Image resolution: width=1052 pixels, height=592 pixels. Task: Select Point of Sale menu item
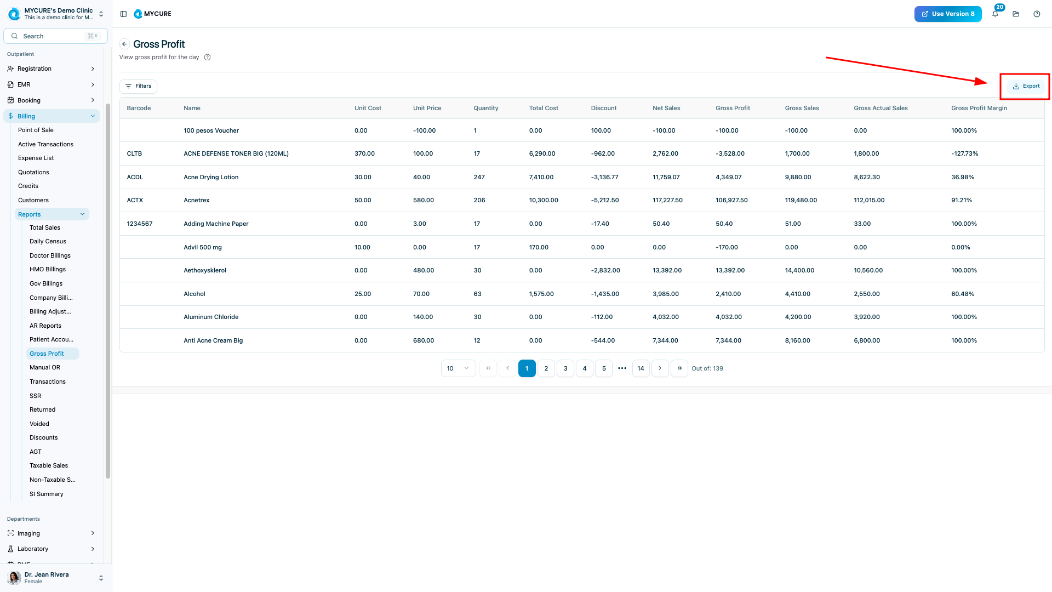(x=36, y=130)
